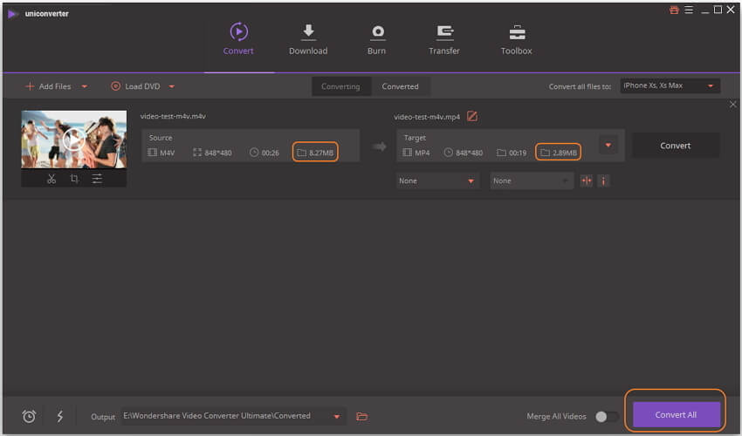Image resolution: width=742 pixels, height=436 pixels.
Task: Open the first None subtitle dropdown
Action: [x=436, y=181]
